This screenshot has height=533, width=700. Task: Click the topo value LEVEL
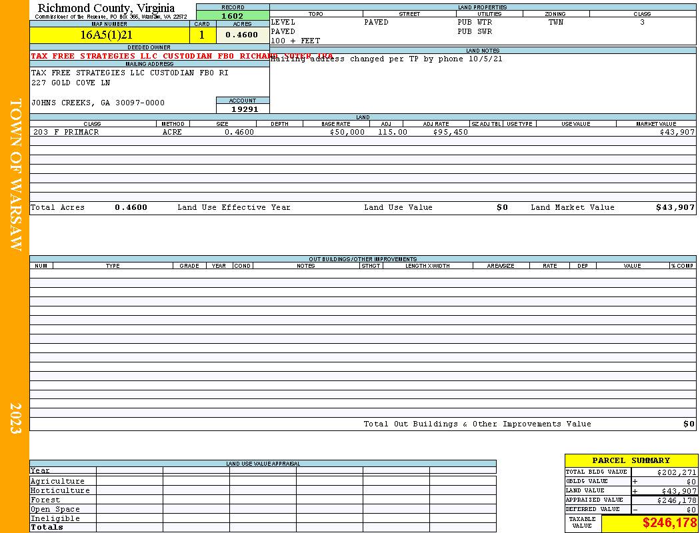[x=283, y=22]
